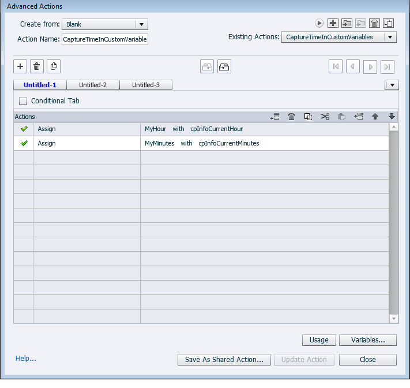Add a new decision tab with plus icon
The image size is (410, 388).
pyautogui.click(x=20, y=66)
